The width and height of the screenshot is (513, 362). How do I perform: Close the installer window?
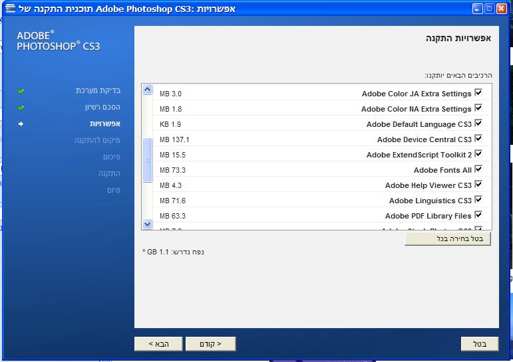(502, 9)
